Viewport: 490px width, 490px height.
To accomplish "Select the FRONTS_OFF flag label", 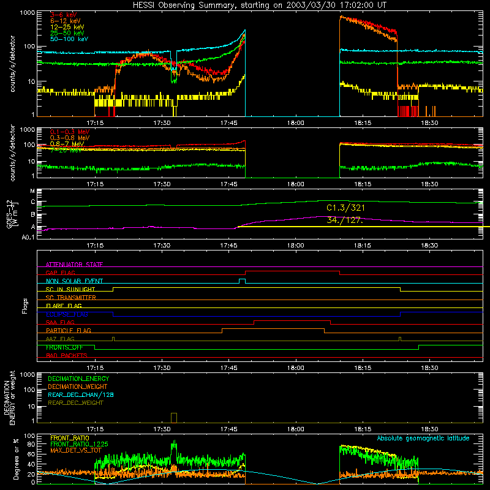I will tap(64, 347).
